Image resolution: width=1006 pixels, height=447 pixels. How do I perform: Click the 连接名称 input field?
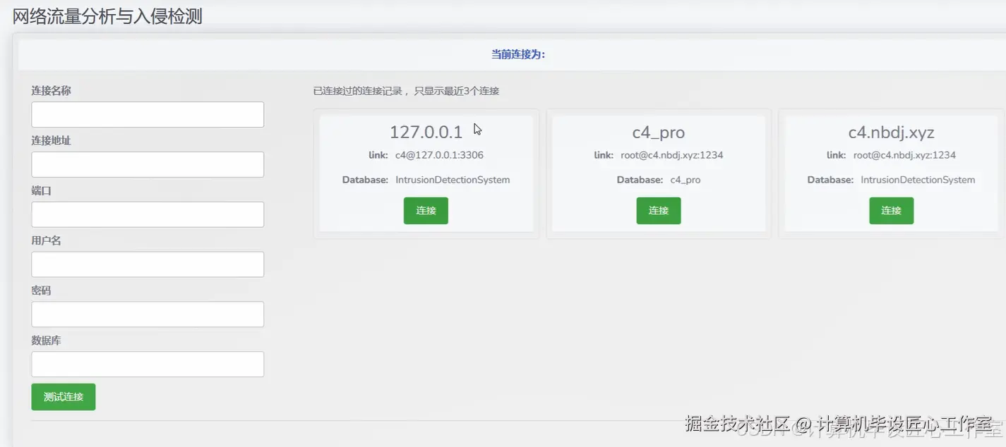click(x=147, y=114)
